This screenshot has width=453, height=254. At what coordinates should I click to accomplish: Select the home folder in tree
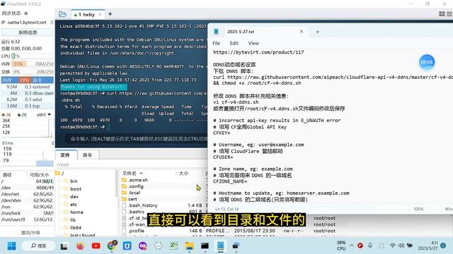point(76,212)
